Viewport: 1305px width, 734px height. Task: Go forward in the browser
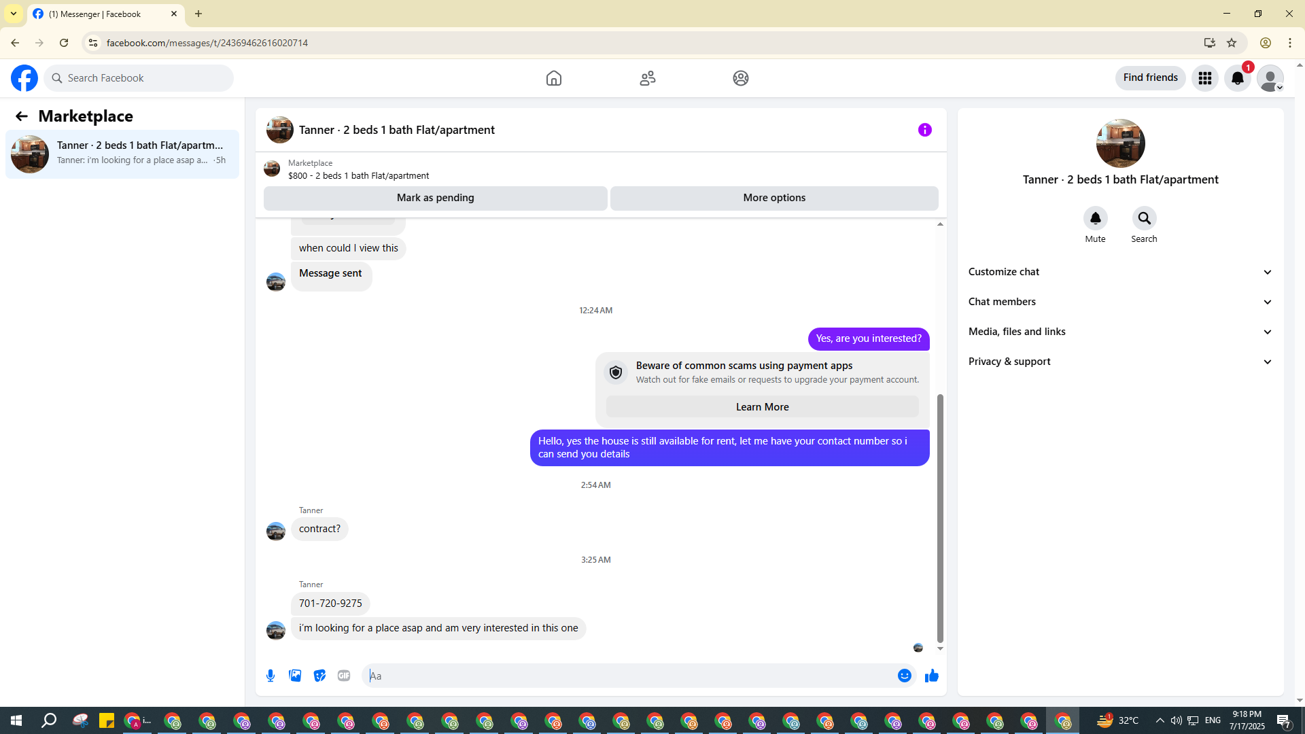(39, 43)
